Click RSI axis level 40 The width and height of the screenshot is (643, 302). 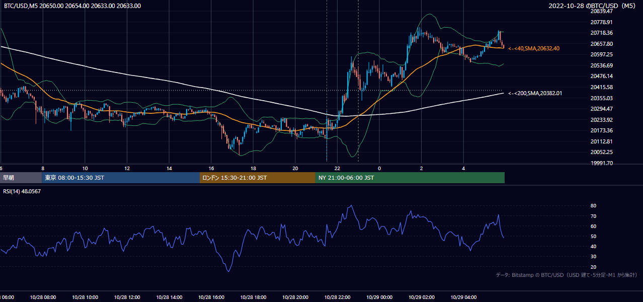594,246
